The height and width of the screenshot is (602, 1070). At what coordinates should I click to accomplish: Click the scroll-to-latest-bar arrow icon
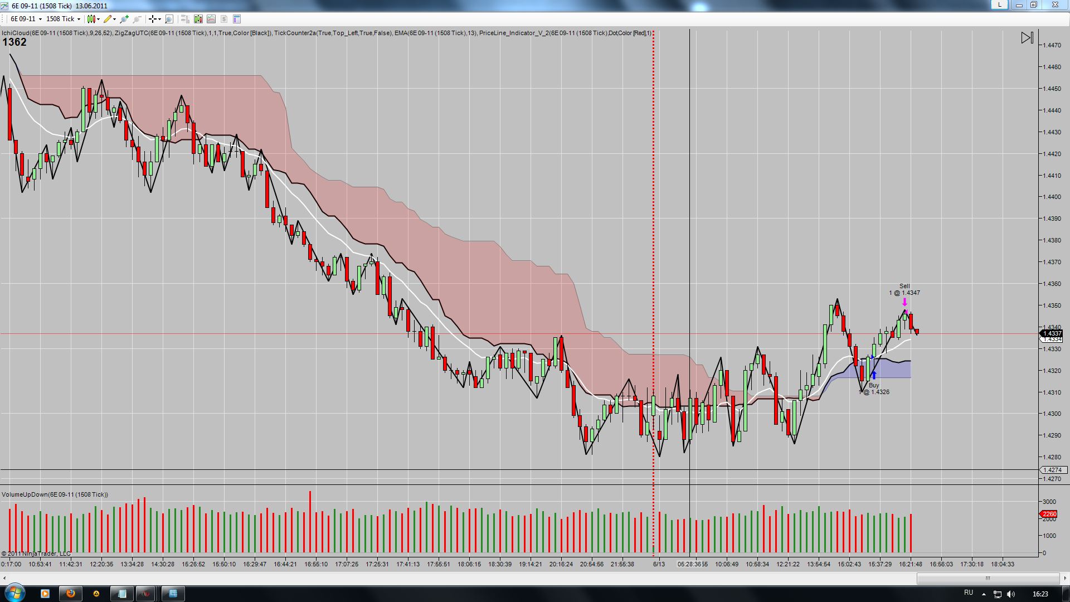pyautogui.click(x=1027, y=38)
